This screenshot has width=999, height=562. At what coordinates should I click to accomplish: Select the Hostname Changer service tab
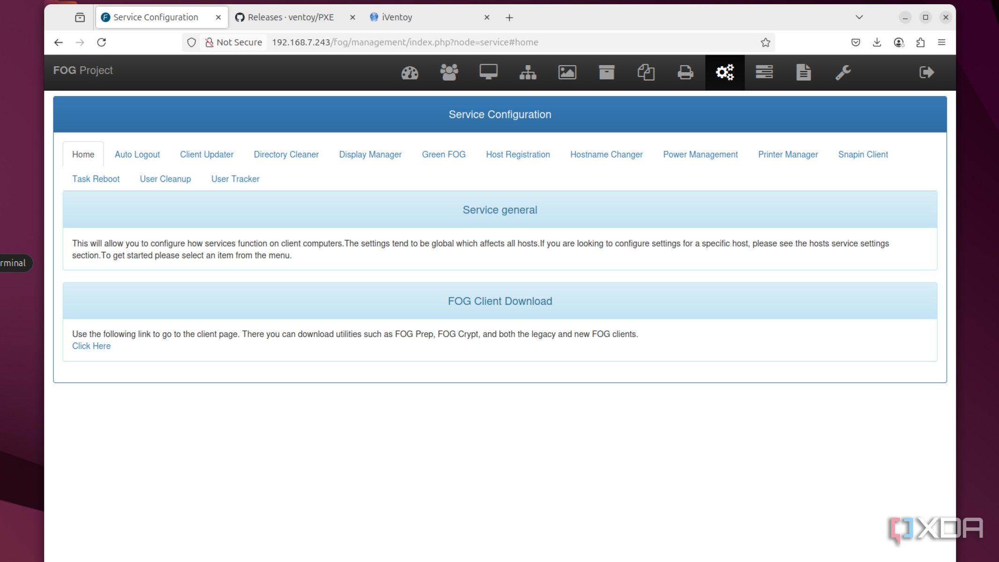point(606,155)
